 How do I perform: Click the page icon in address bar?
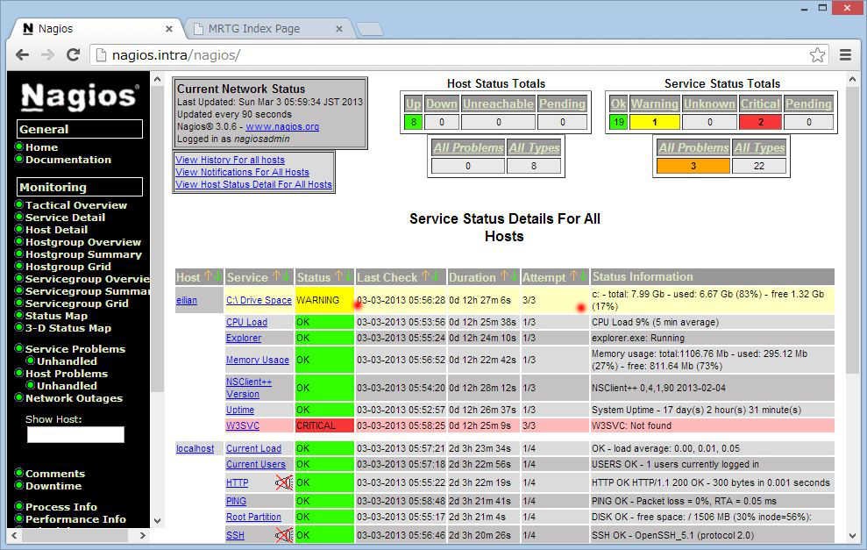click(101, 54)
